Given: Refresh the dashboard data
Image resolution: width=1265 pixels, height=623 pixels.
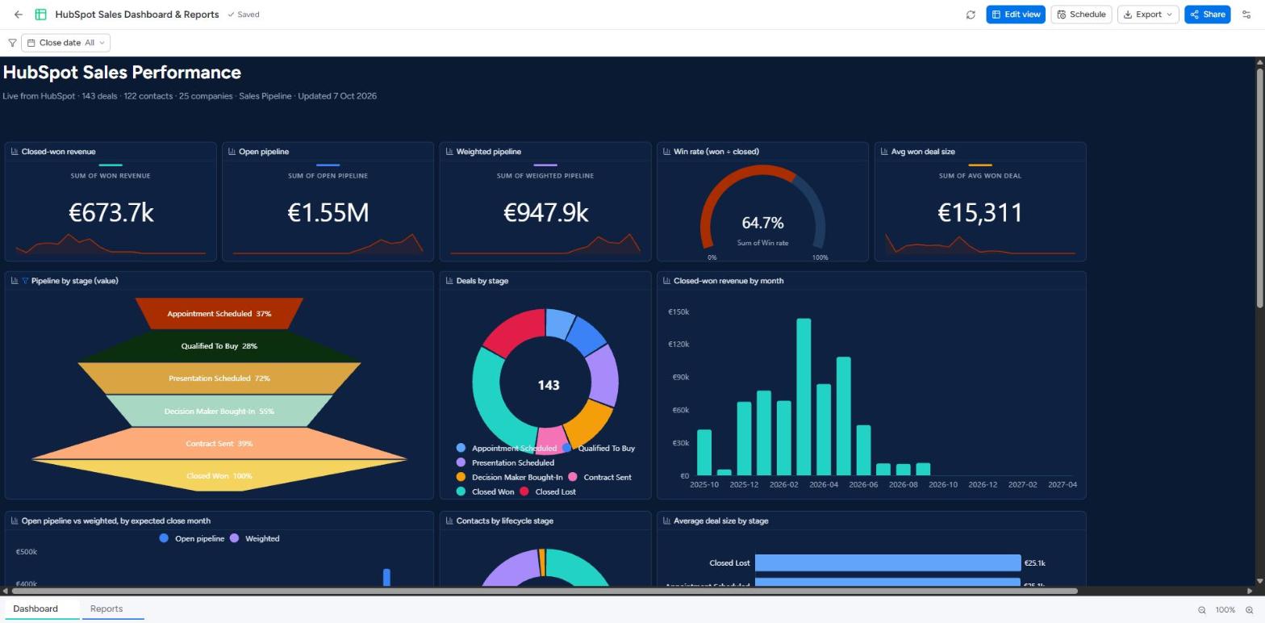Looking at the screenshot, I should click(971, 15).
